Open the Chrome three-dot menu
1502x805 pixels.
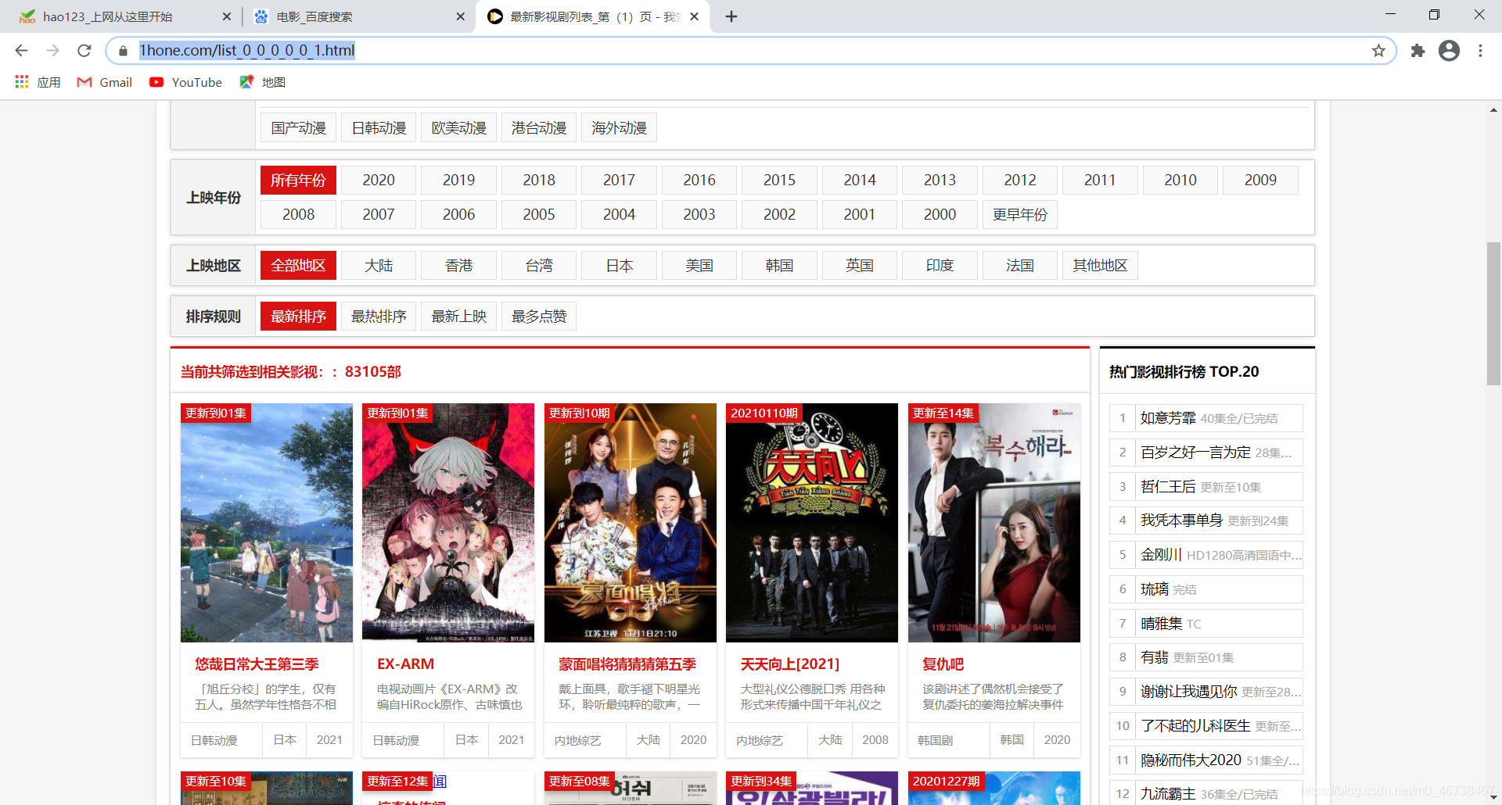(x=1480, y=51)
